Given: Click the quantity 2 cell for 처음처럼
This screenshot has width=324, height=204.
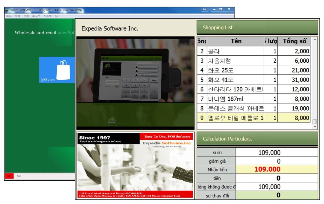Looking at the screenshot, I should pyautogui.click(x=271, y=61).
